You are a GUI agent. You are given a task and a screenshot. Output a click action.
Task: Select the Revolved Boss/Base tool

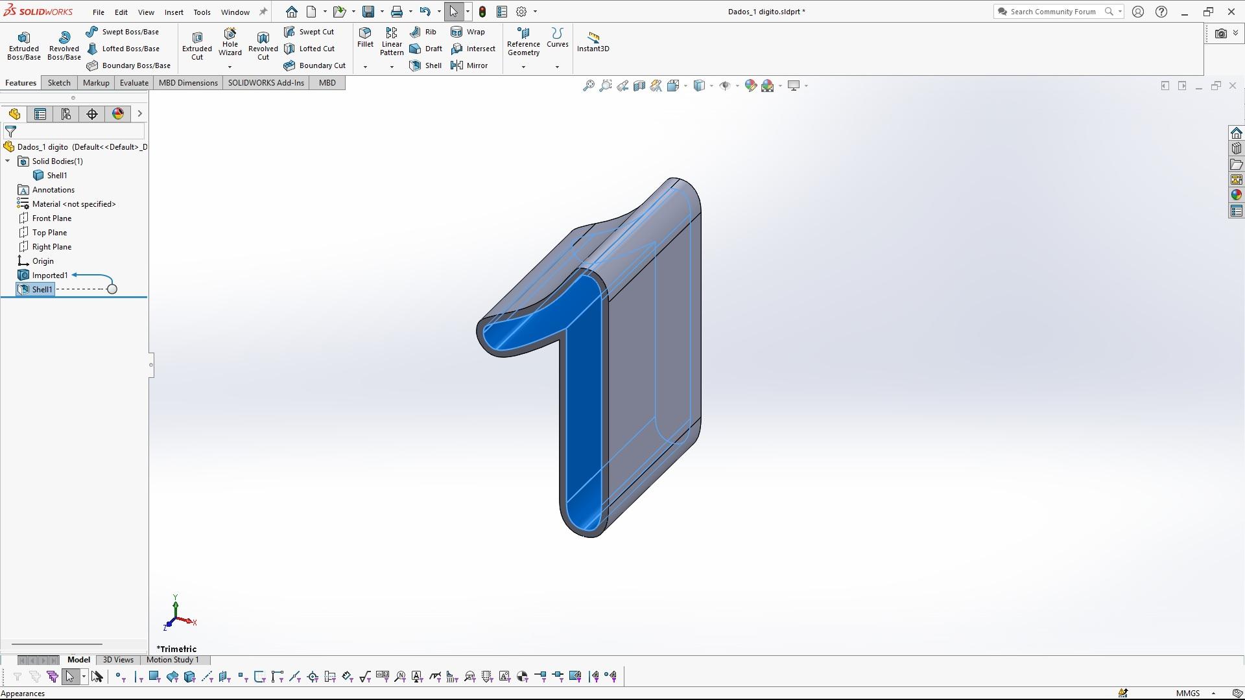pos(64,45)
